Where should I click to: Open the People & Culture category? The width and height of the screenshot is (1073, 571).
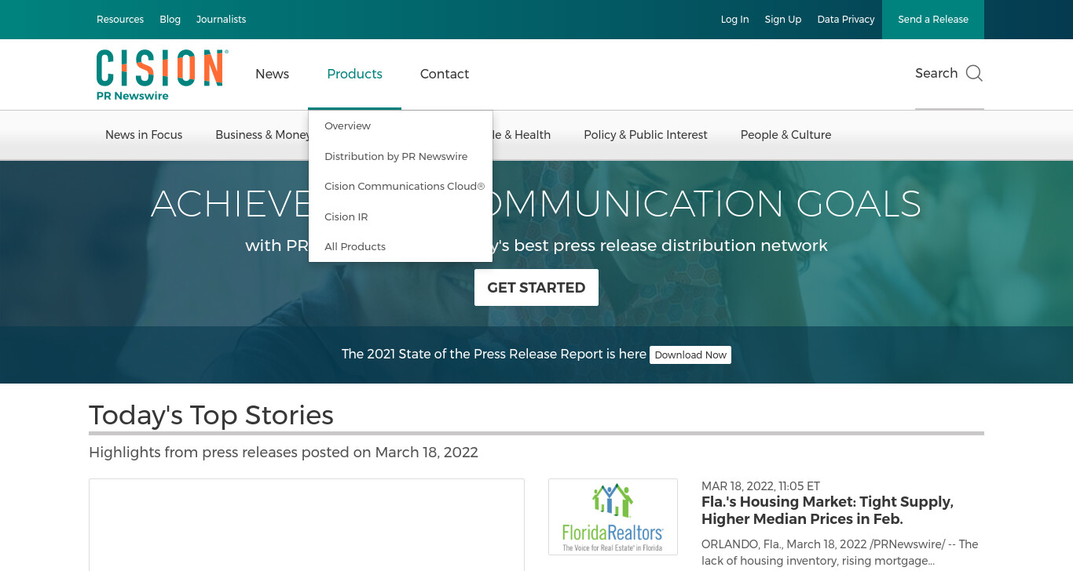(786, 135)
